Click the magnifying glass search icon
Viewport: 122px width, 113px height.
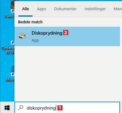point(21,108)
